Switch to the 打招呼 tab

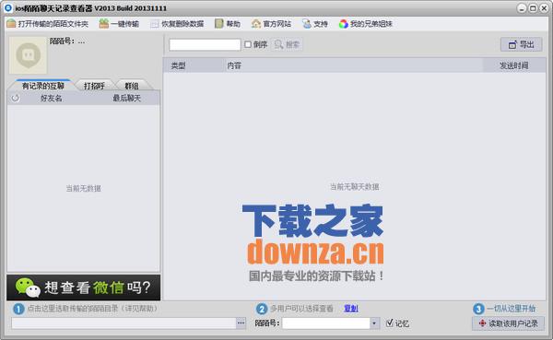pos(94,86)
